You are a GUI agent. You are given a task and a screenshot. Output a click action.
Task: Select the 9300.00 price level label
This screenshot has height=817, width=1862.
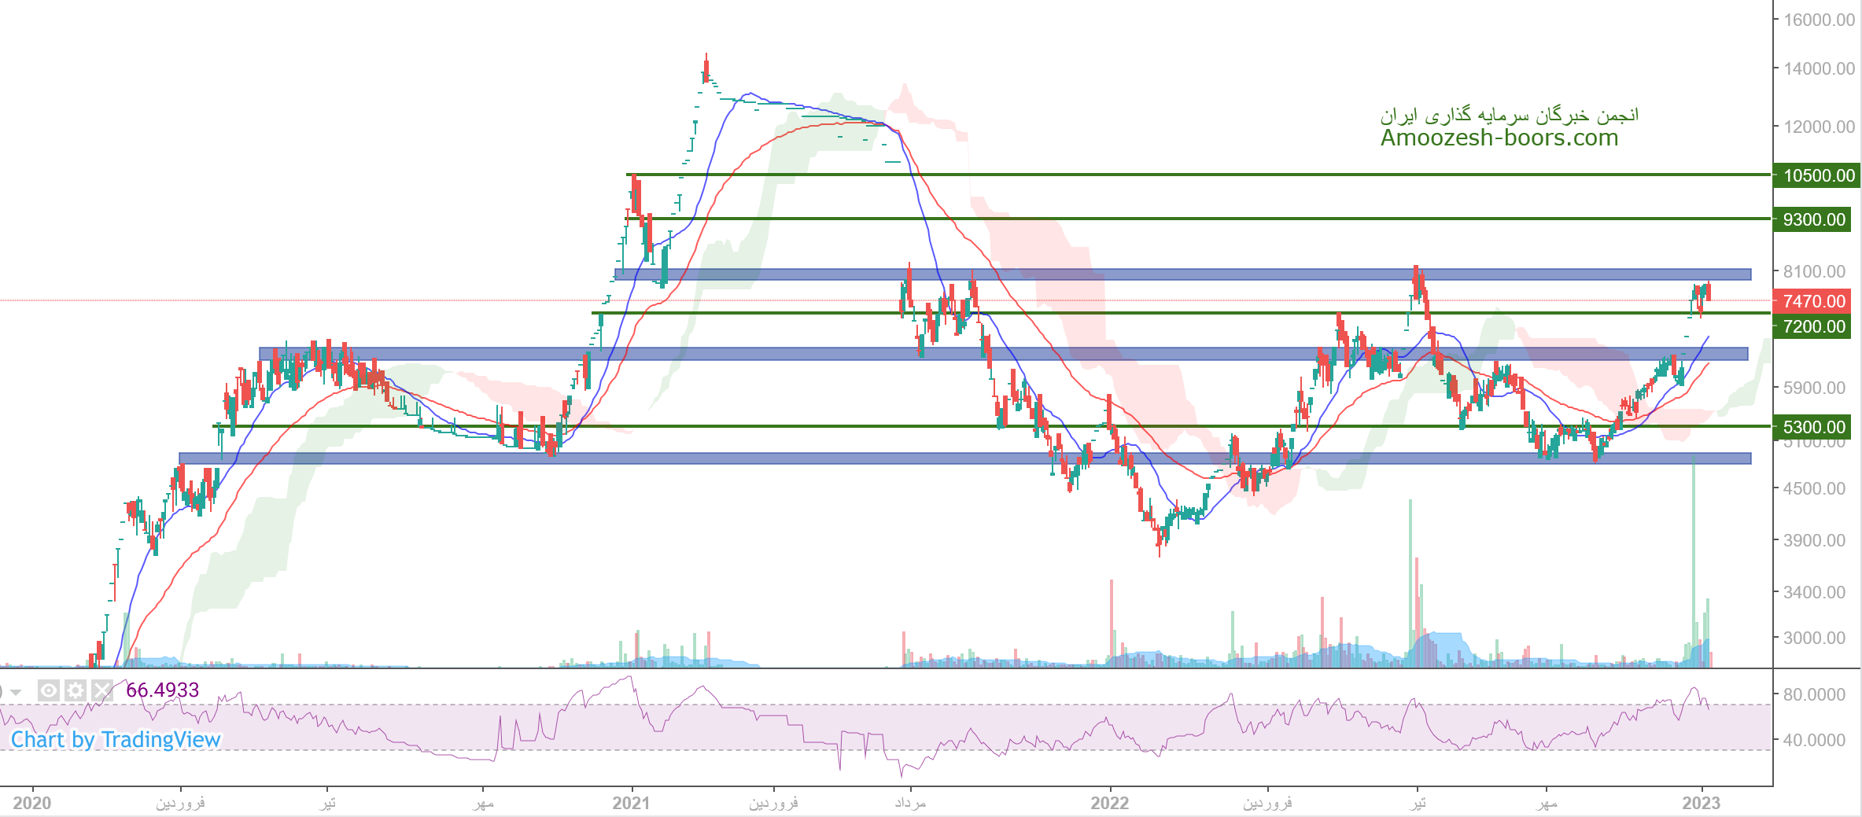(1813, 219)
